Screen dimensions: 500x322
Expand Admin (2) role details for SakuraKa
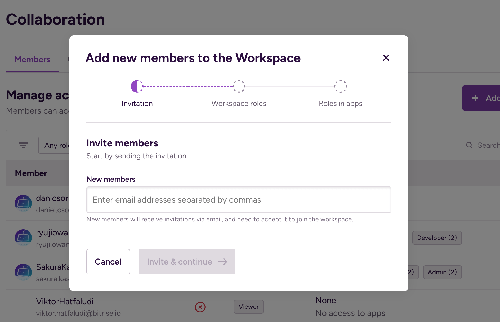pyautogui.click(x=442, y=272)
